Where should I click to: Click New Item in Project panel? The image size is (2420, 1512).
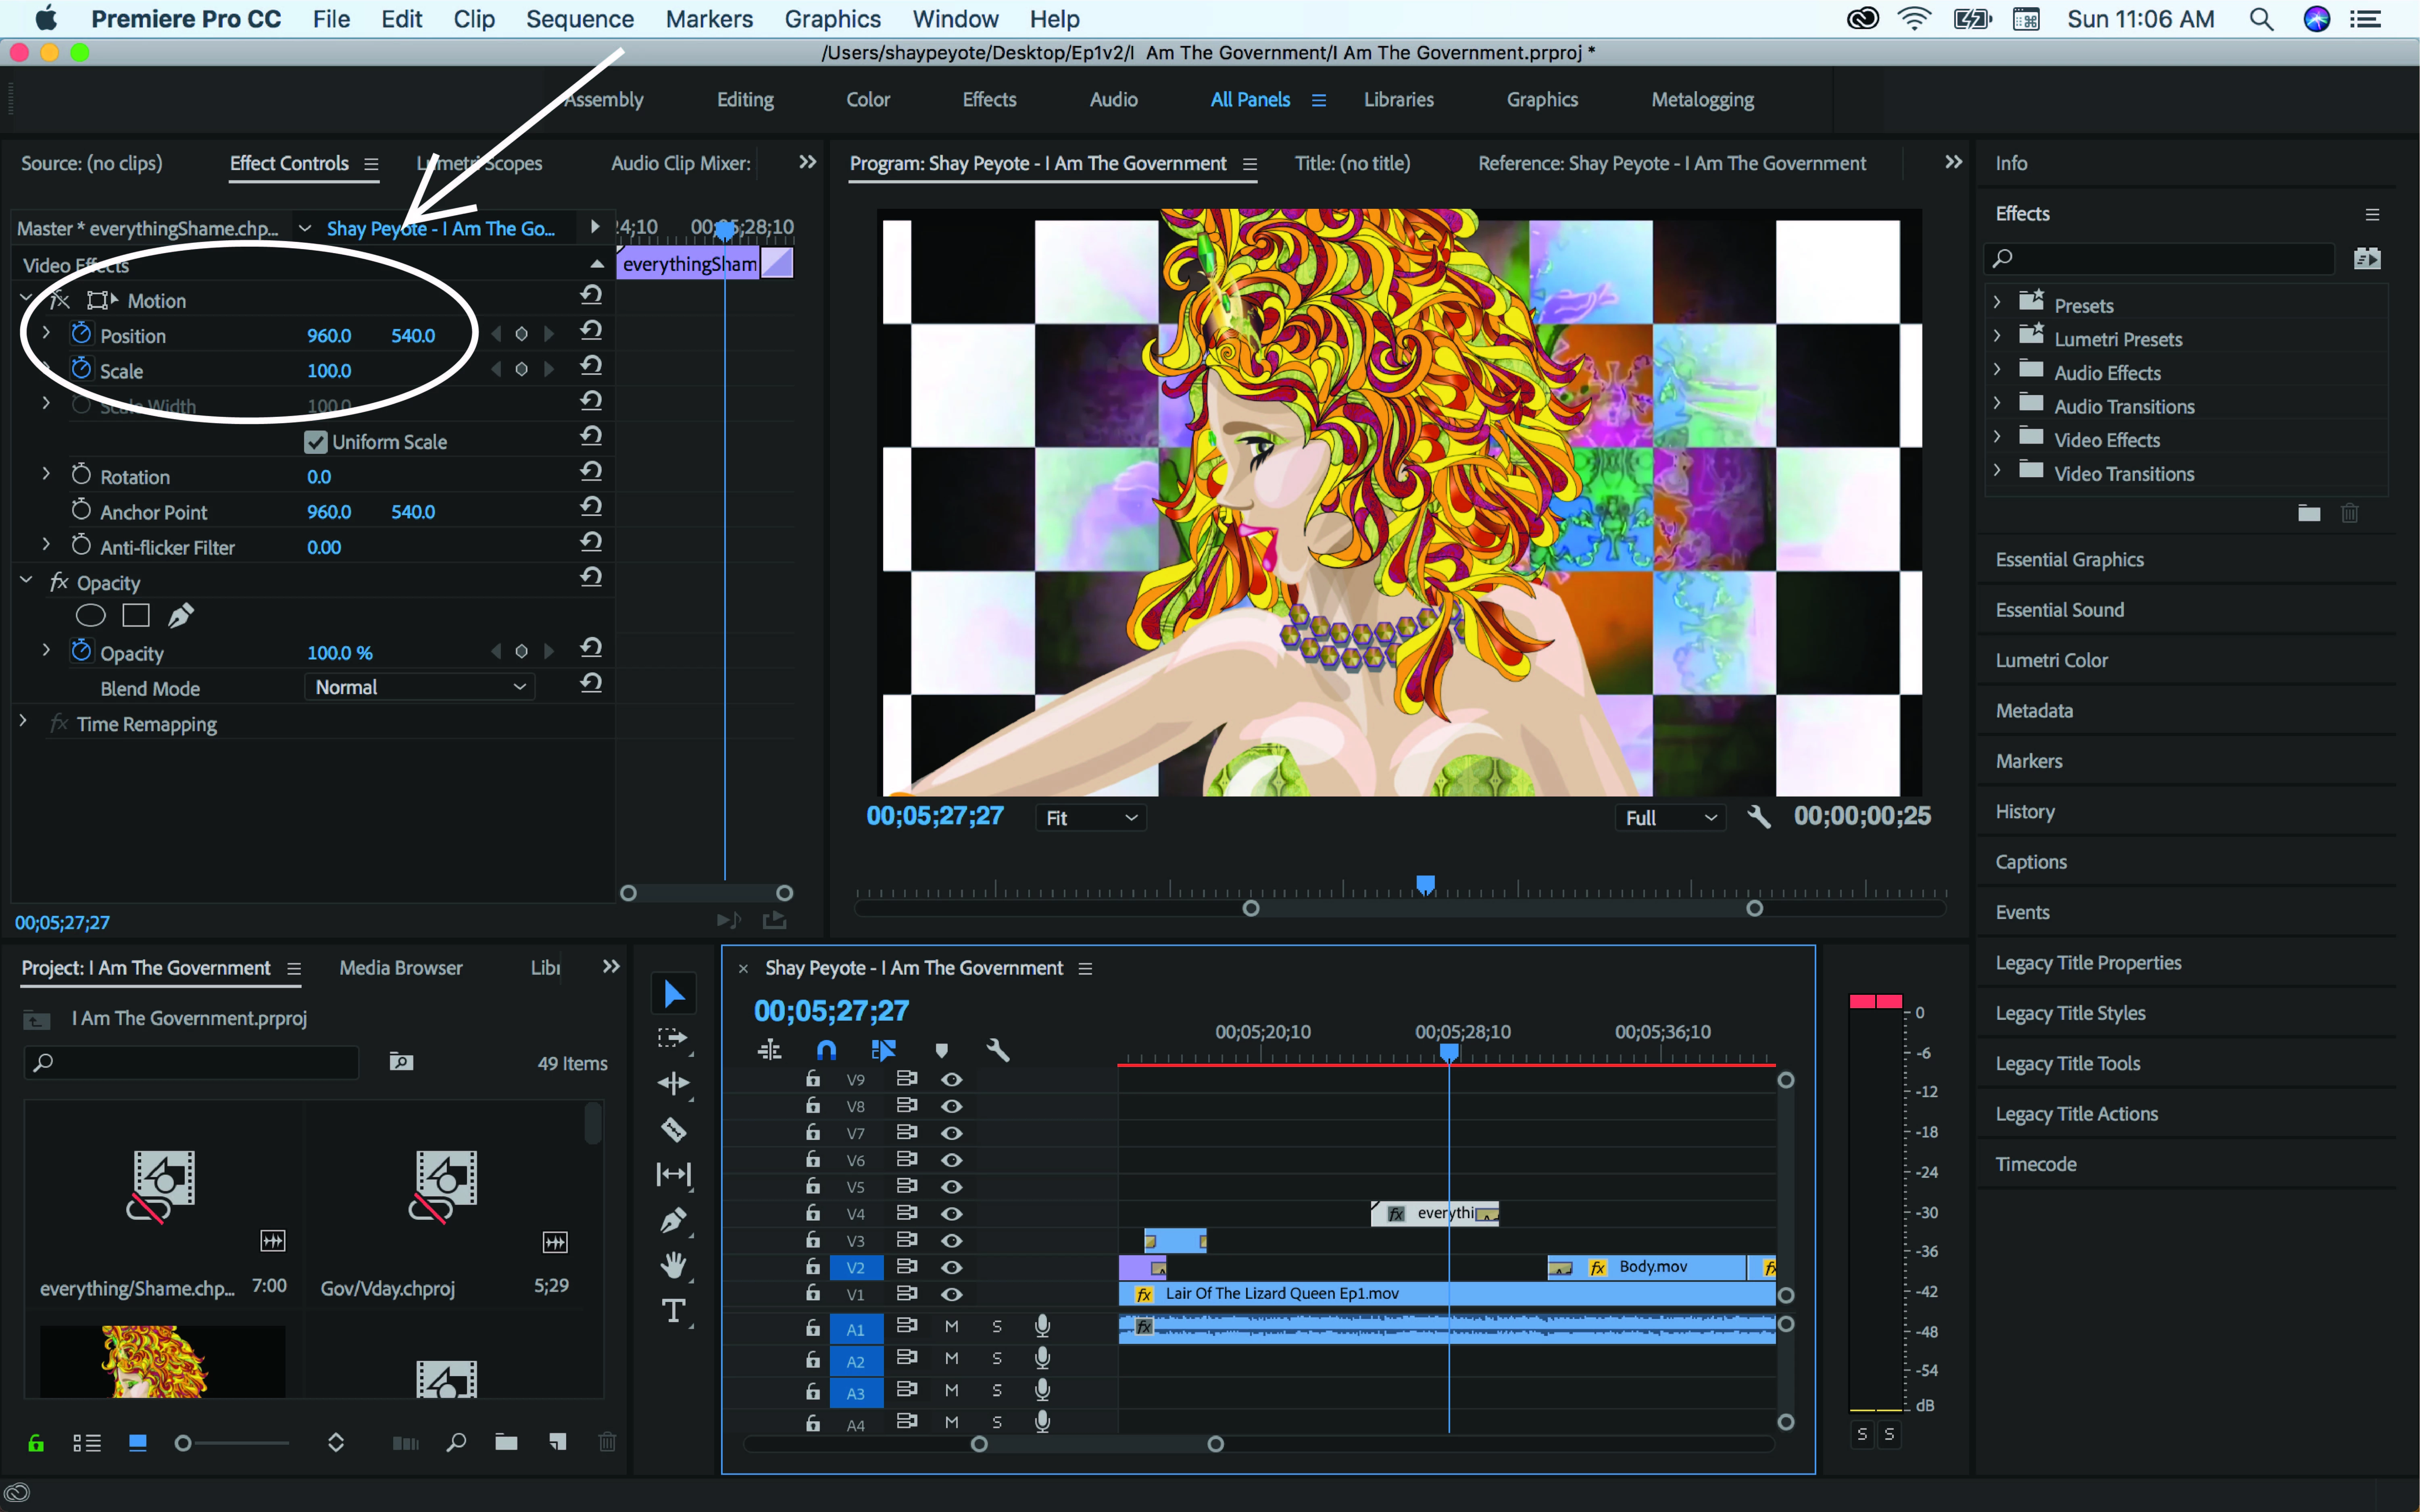coord(557,1442)
